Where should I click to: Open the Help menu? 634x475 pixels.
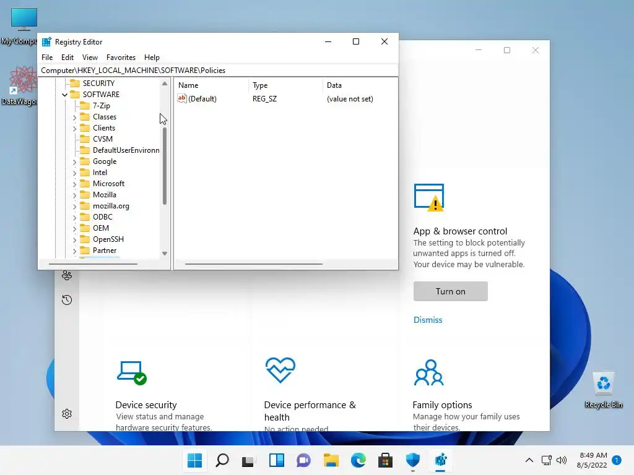(152, 58)
